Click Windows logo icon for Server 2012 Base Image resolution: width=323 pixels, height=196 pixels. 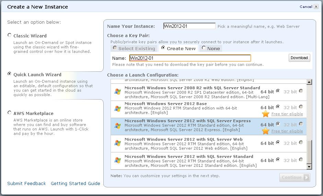click(118, 108)
